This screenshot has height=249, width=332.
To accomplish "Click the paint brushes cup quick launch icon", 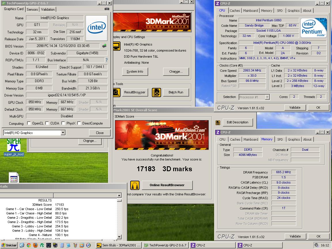I will (75, 245).
